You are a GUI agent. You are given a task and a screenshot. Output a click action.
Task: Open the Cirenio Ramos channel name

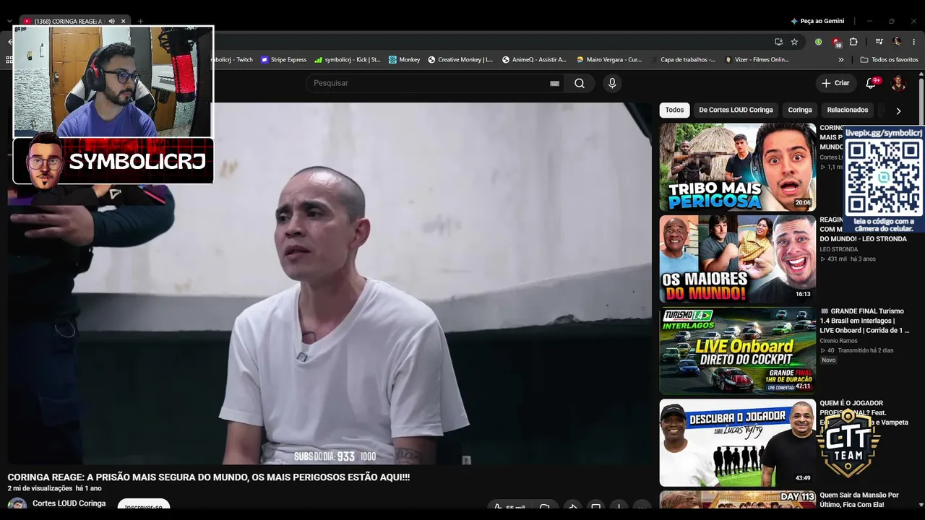[x=838, y=341]
